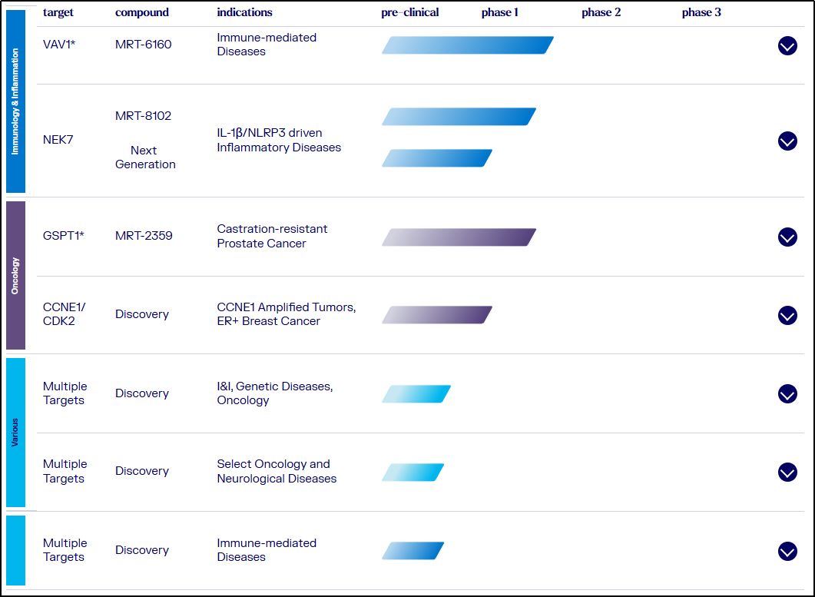Click the NEK7 target text
The image size is (815, 597).
58,139
